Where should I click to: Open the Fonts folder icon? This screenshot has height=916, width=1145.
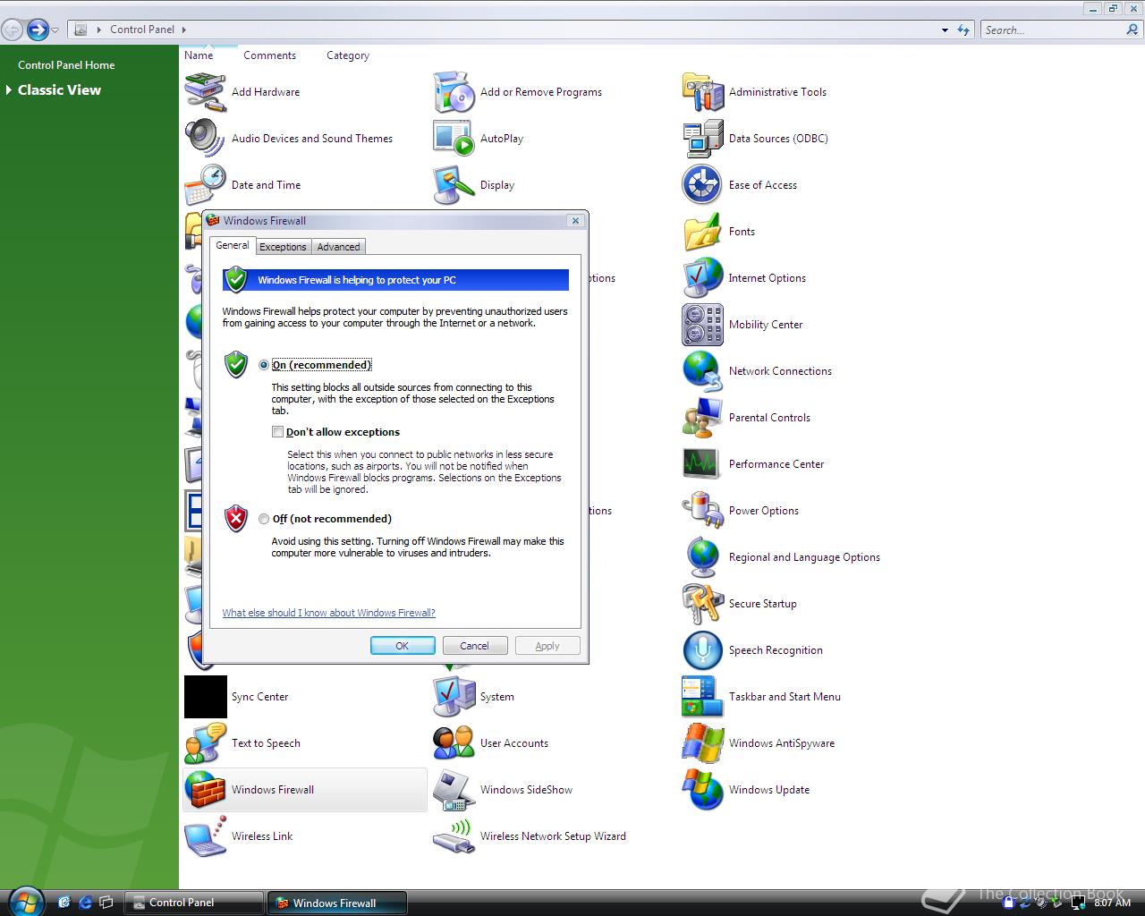pyautogui.click(x=702, y=231)
